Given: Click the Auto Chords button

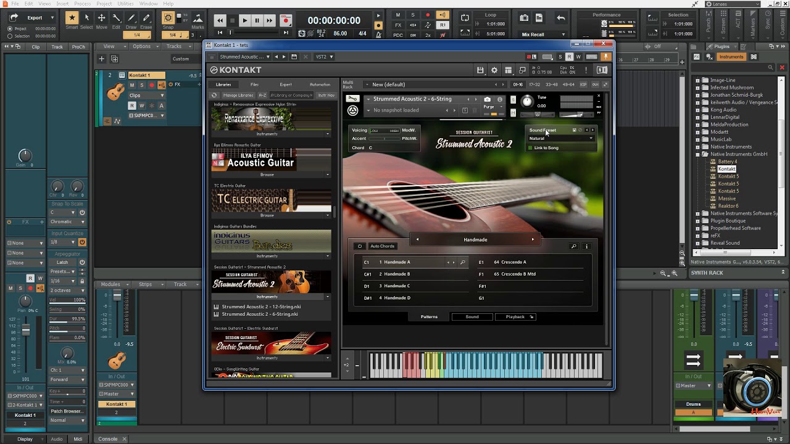Looking at the screenshot, I should [x=382, y=246].
